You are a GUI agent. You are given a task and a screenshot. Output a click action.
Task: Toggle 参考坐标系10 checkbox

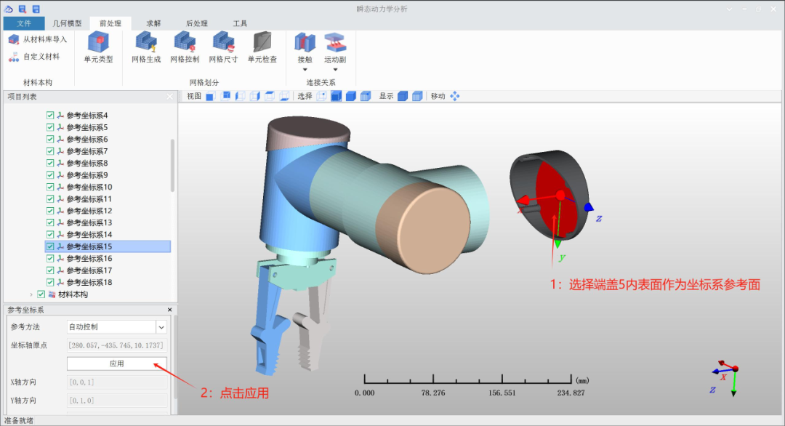pos(50,187)
